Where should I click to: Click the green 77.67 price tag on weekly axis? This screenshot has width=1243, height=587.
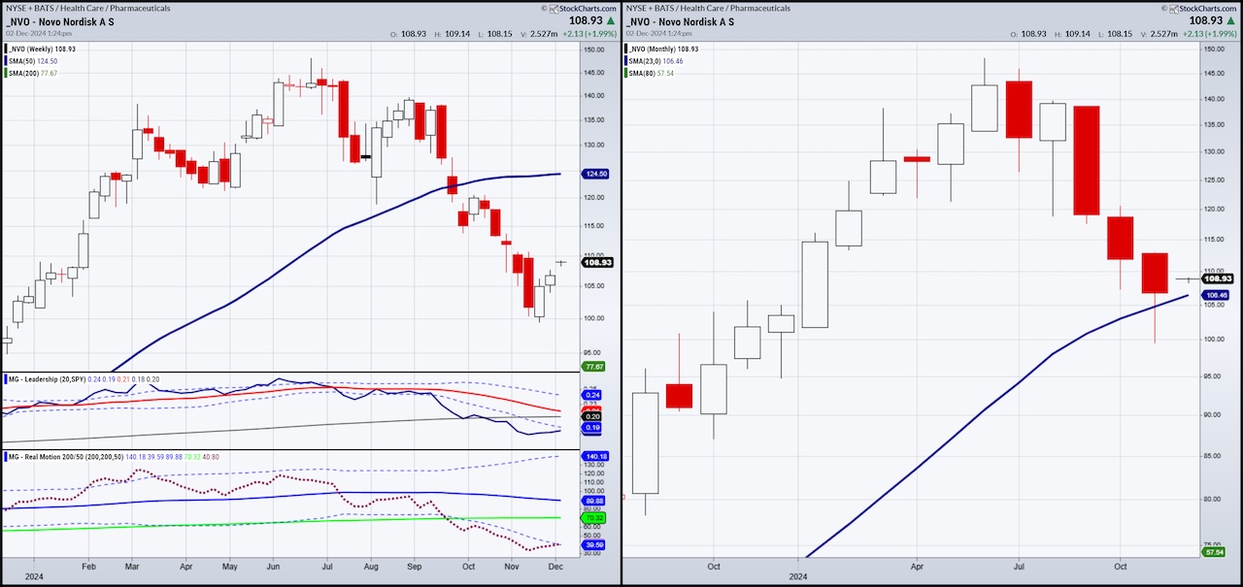(x=594, y=366)
